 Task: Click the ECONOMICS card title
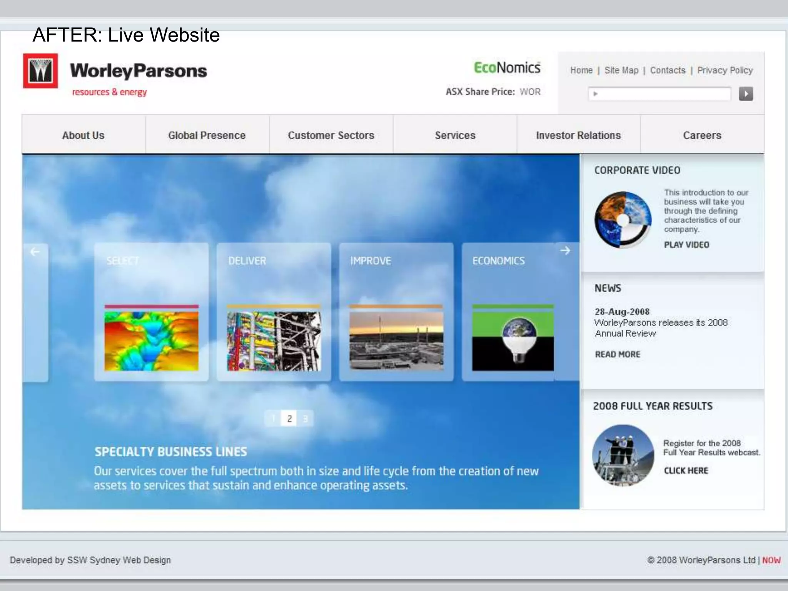[x=499, y=261]
